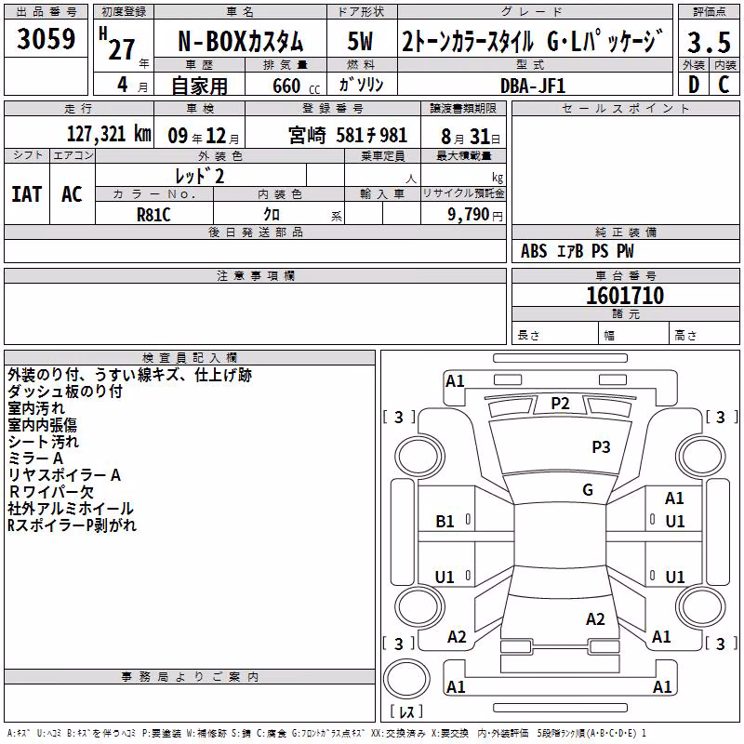
Task: Click the 後日発送部品 header
Action: [x=255, y=232]
